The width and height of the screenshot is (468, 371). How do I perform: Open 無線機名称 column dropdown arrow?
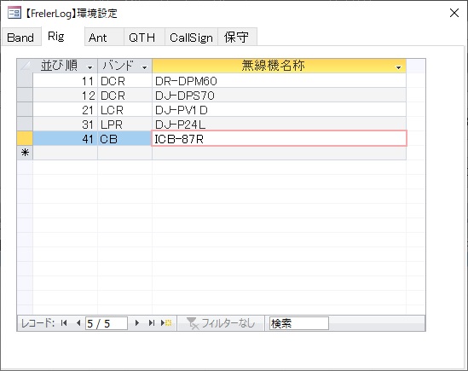398,67
